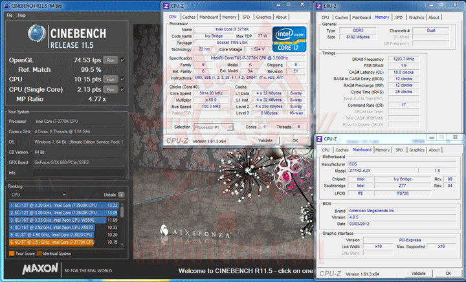Click the Z icon of the left CPU-Z window
Viewport: 466px width, 282px height.
point(166,6)
